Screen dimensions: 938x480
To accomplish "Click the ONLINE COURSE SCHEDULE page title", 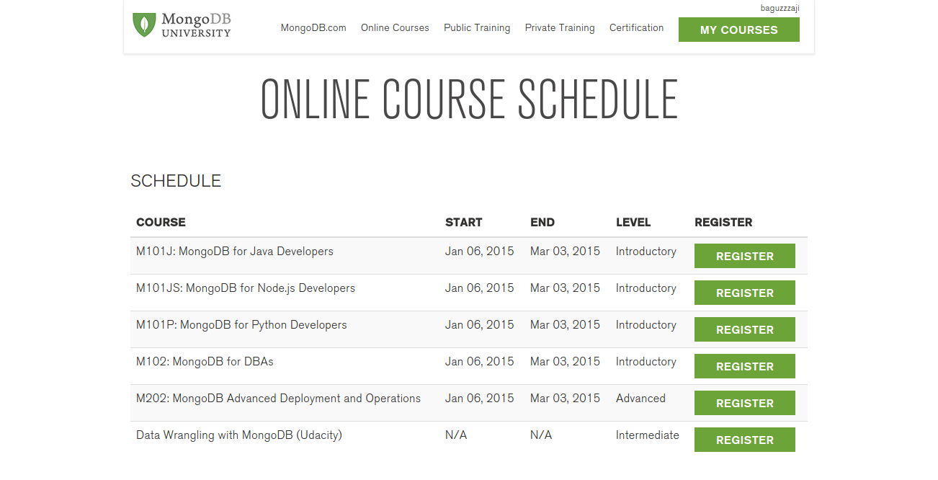I will coord(469,99).
